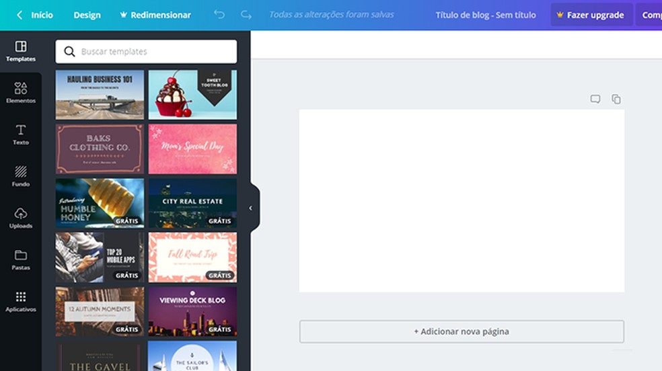Open the Aplicativos apps panel
The width and height of the screenshot is (662, 371).
coord(21,302)
